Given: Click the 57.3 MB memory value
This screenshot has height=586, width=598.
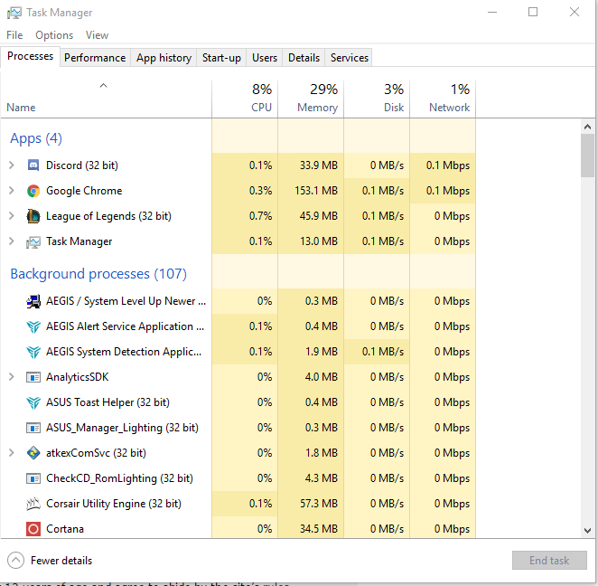Looking at the screenshot, I should coord(319,504).
